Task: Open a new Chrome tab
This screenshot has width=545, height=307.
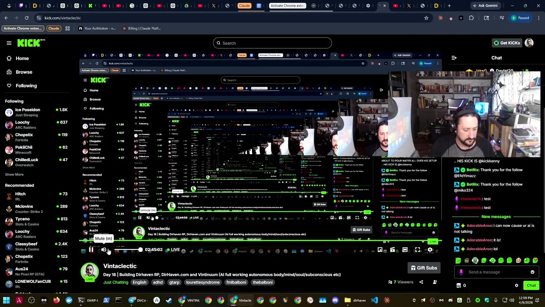Action: pos(449,6)
